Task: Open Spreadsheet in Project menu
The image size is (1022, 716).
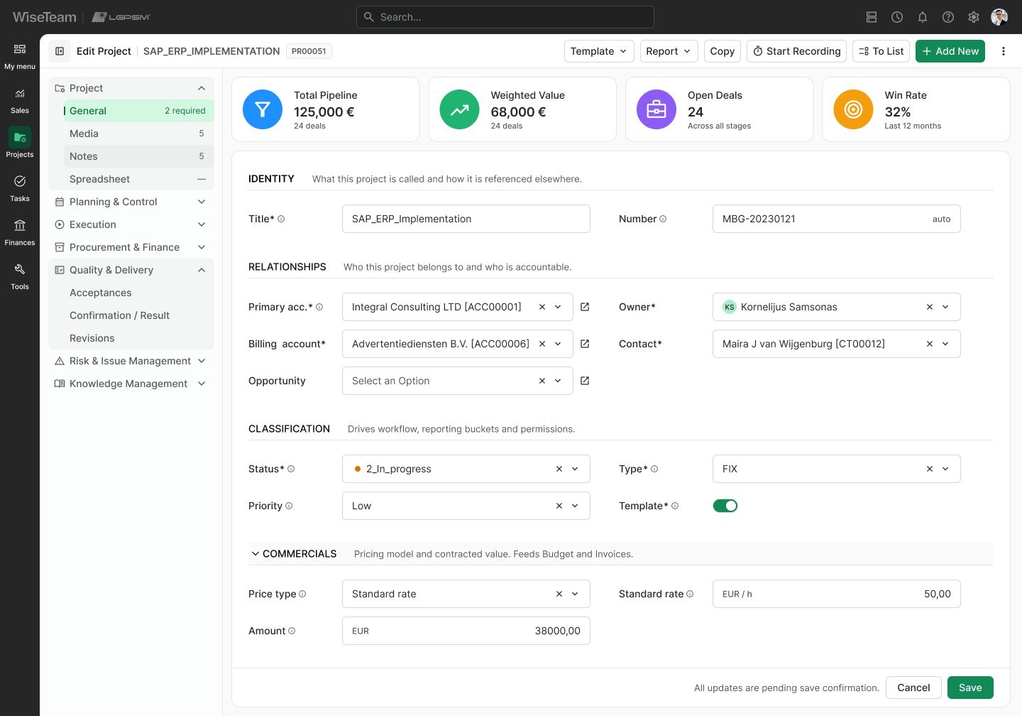Action: click(x=138, y=179)
